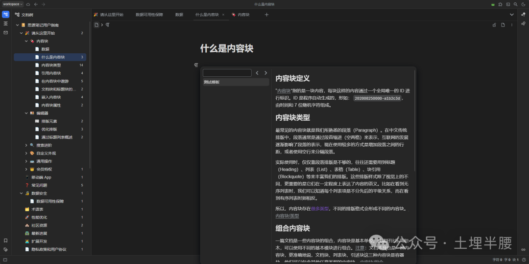Viewport: 529px width, 264px height.
Task: Open the outline panel icon
Action: [x=6, y=23]
